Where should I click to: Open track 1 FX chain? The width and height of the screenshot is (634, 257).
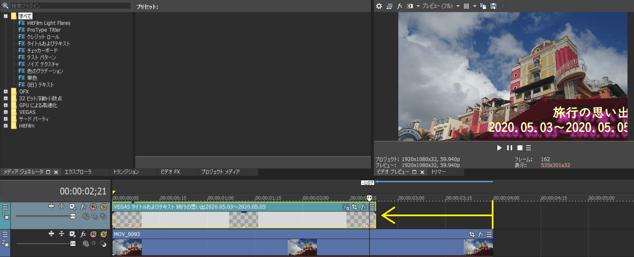[x=83, y=207]
